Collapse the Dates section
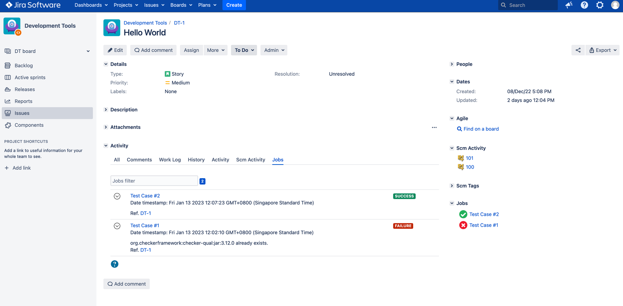This screenshot has width=623, height=306. coord(452,82)
